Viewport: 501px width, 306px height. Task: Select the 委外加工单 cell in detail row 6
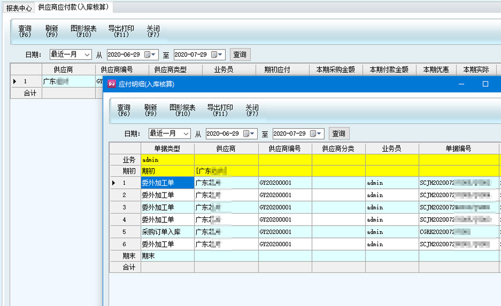coord(167,244)
